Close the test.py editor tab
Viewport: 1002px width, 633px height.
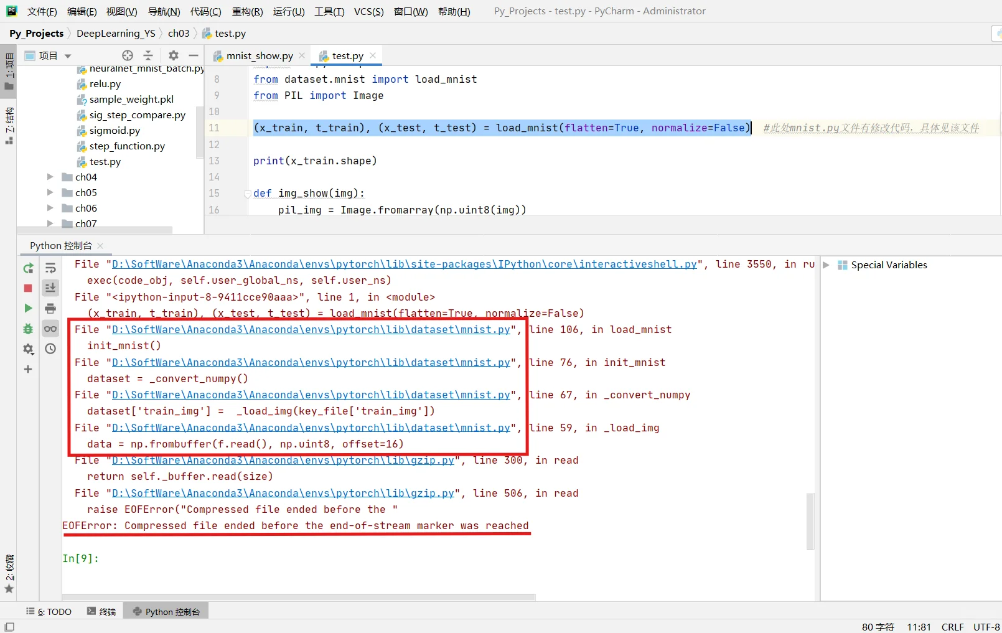(373, 55)
